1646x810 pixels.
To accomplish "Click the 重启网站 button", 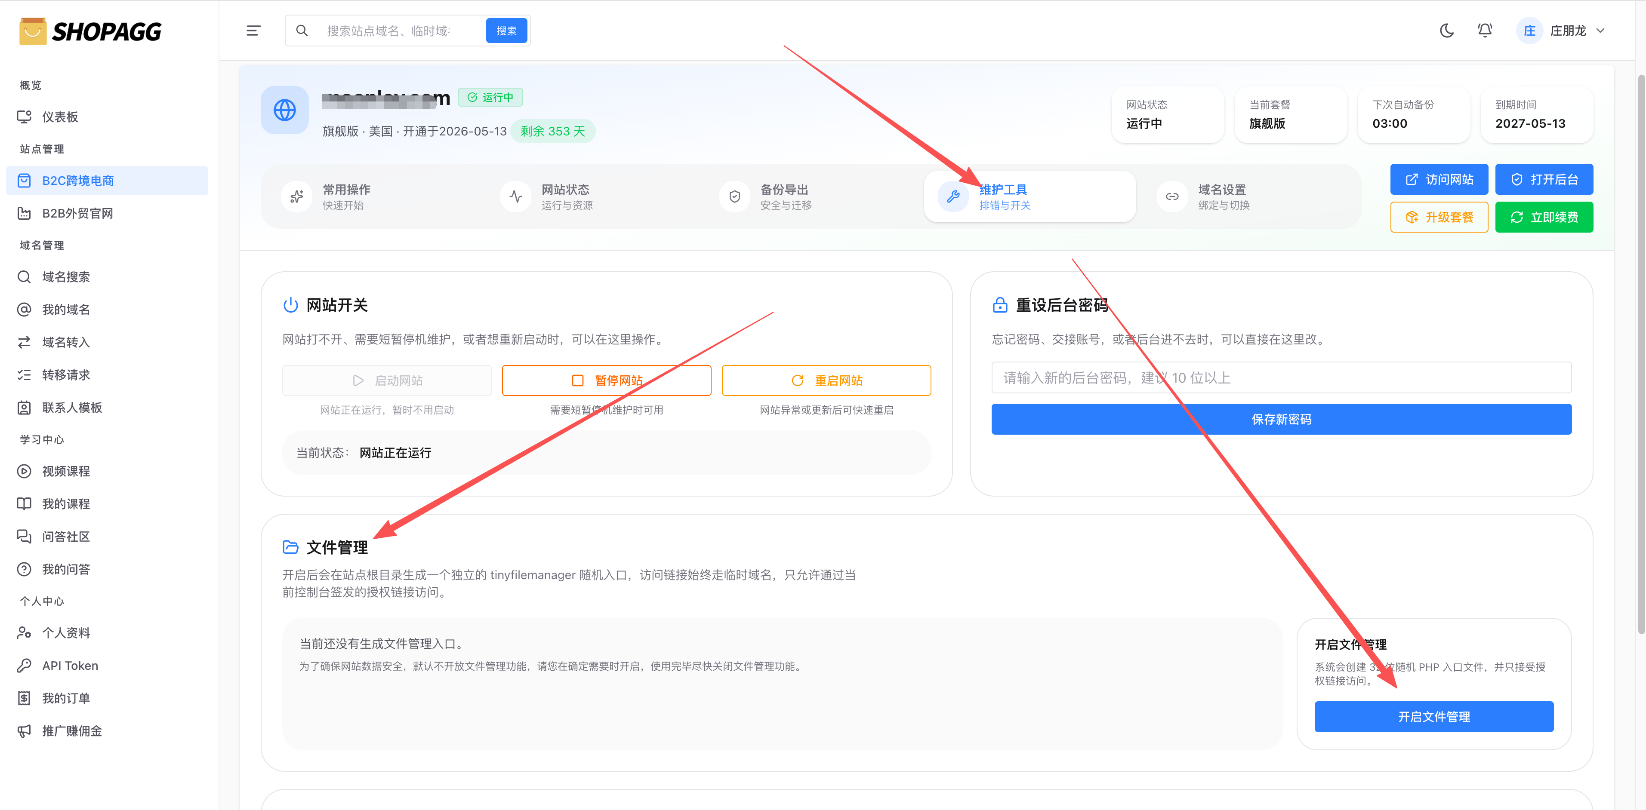I will (x=826, y=381).
